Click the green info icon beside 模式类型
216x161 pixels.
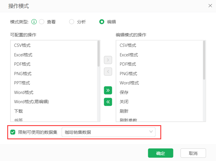(x=34, y=22)
